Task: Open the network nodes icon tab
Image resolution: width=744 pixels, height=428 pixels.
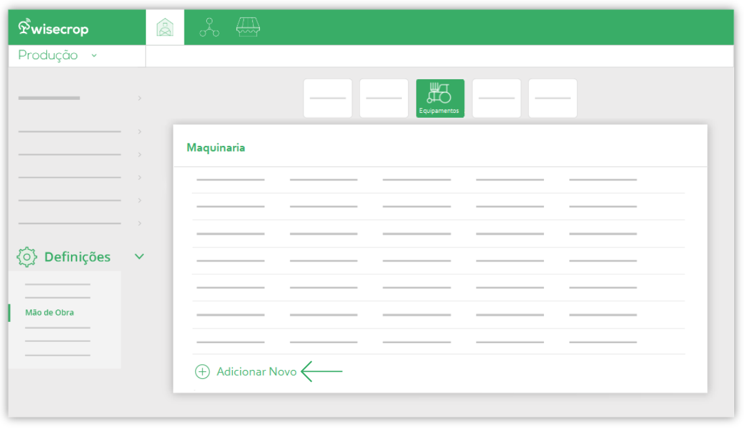Action: 209,27
